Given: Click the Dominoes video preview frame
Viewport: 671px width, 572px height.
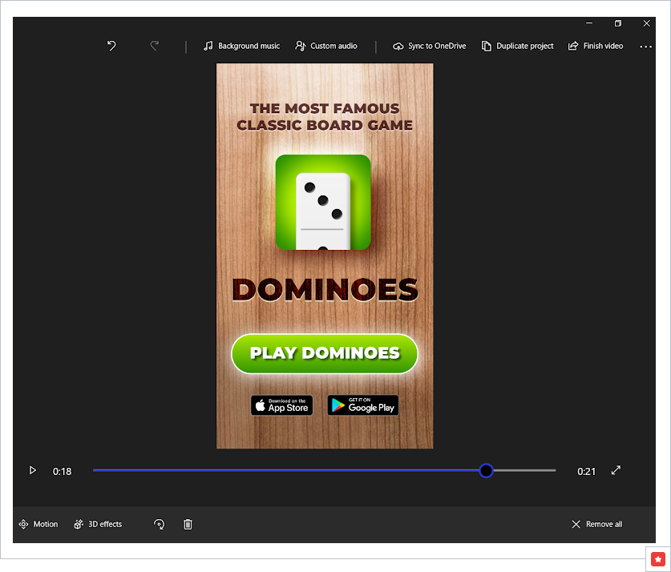Looking at the screenshot, I should 325,256.
